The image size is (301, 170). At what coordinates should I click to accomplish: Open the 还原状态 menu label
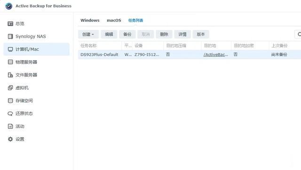tap(24, 114)
